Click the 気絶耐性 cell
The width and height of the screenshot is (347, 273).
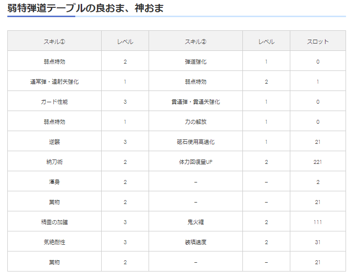click(54, 242)
